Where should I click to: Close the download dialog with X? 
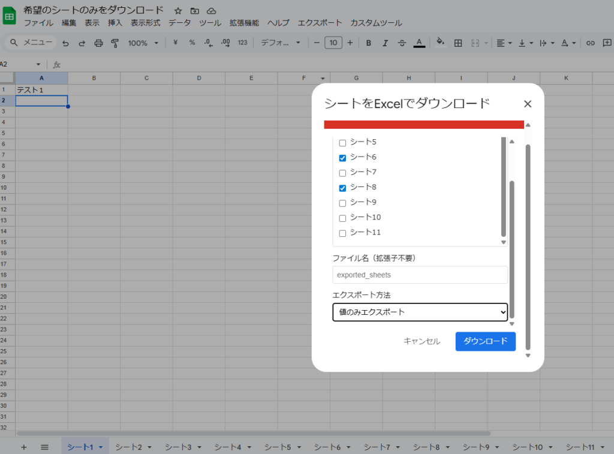tap(528, 104)
